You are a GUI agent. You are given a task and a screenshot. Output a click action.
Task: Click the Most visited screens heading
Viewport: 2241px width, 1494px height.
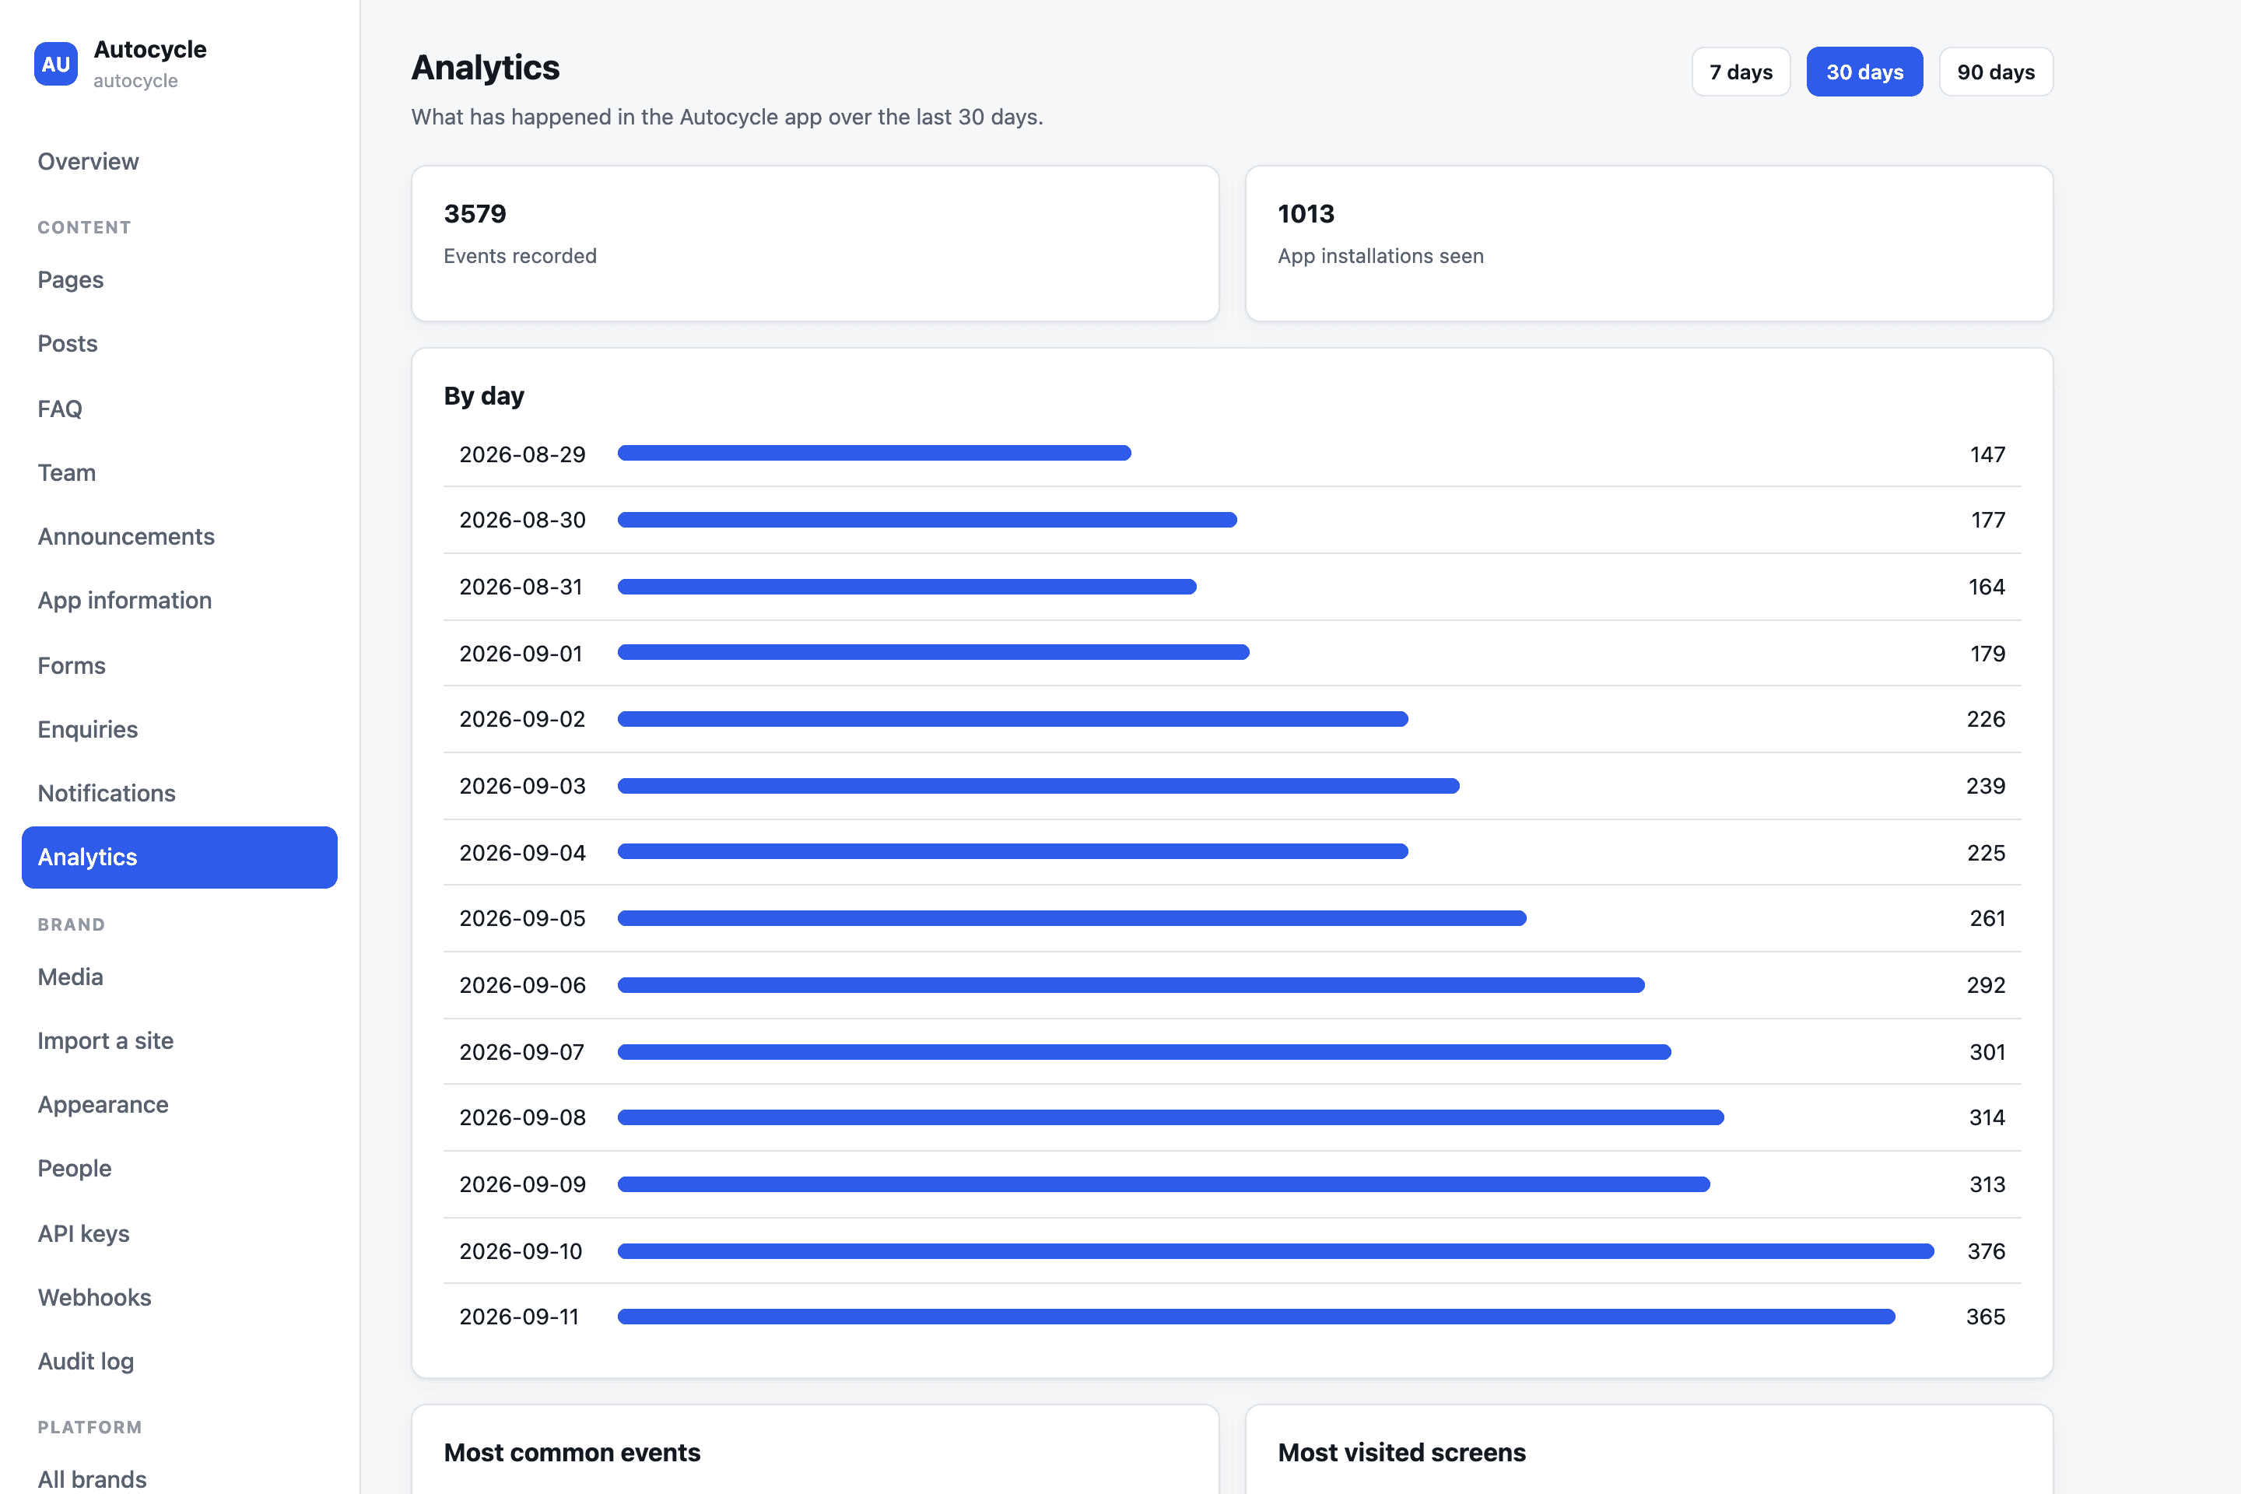[1401, 1452]
